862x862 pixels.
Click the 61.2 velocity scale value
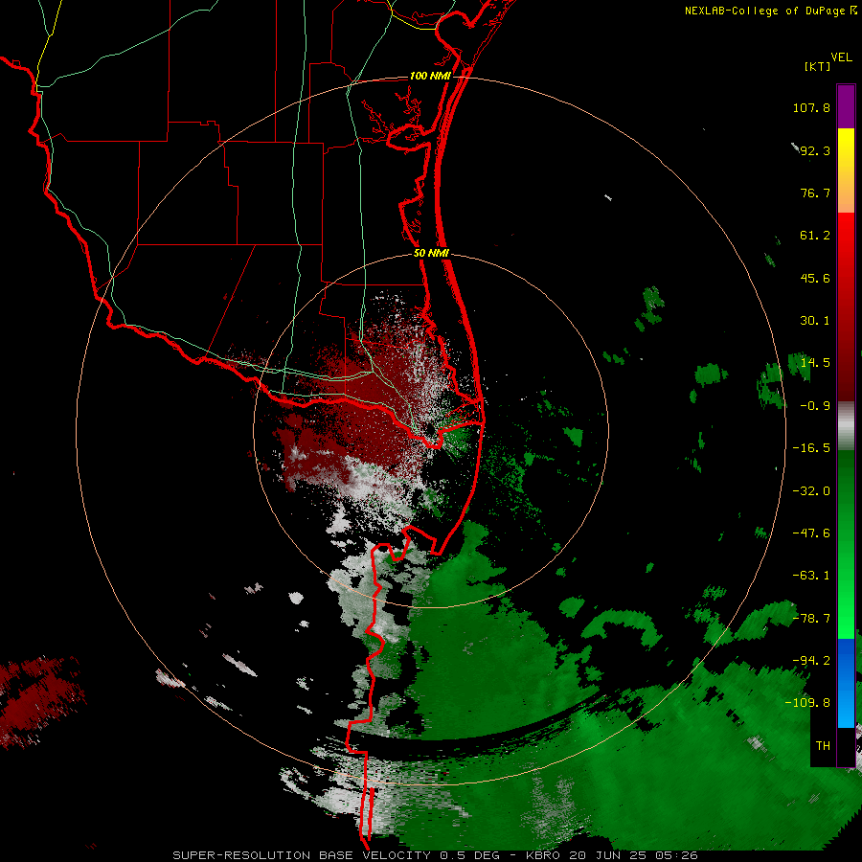point(815,236)
